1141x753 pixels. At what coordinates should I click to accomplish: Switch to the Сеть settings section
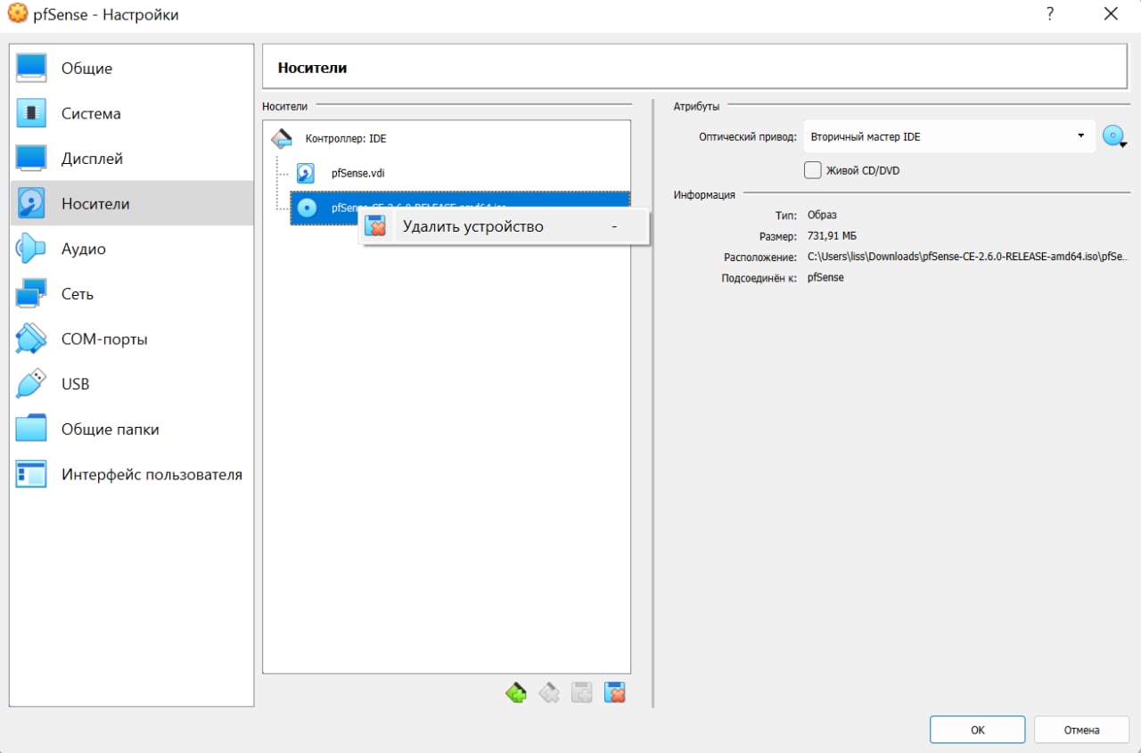pos(132,294)
